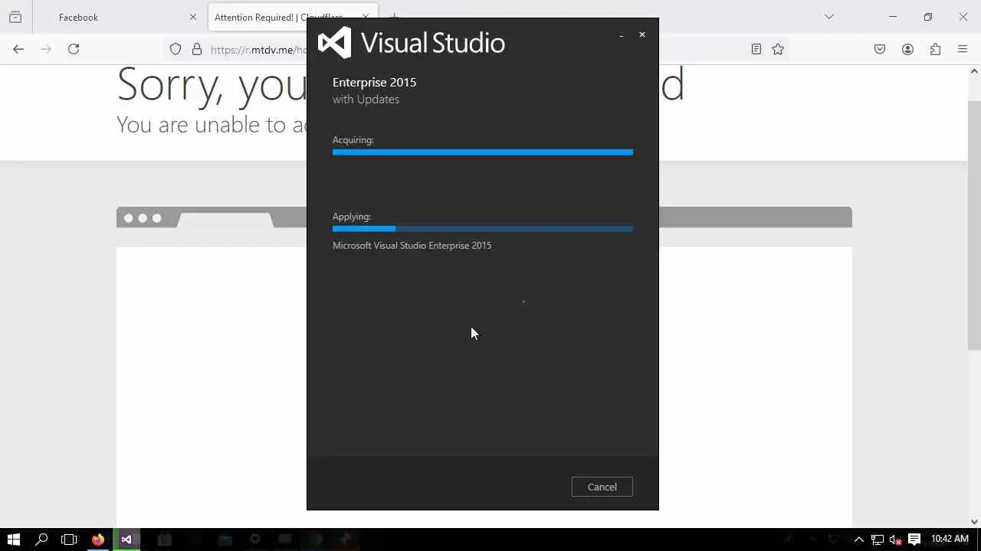
Task: Open the Firefox account icon
Action: click(x=907, y=49)
